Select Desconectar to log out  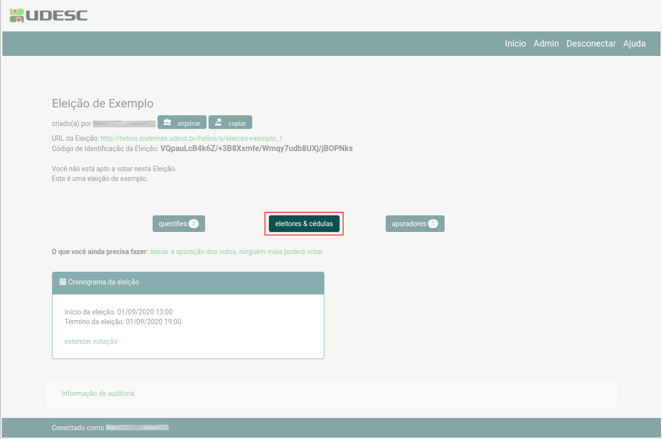coord(591,44)
